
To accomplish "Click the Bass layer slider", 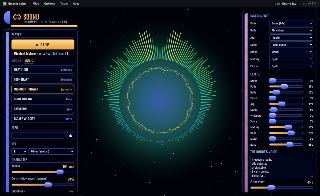I will click(286, 145).
